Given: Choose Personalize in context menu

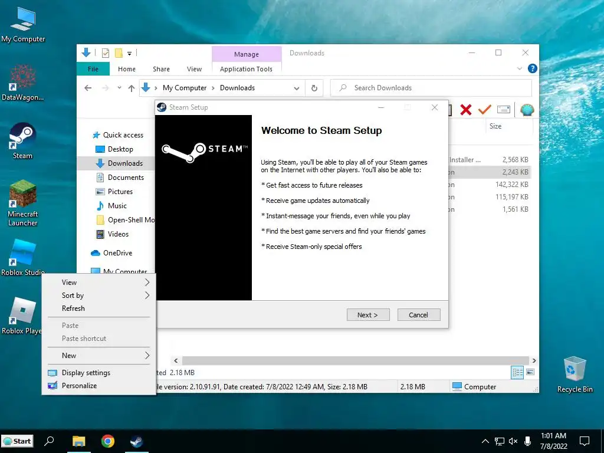Looking at the screenshot, I should point(99,386).
